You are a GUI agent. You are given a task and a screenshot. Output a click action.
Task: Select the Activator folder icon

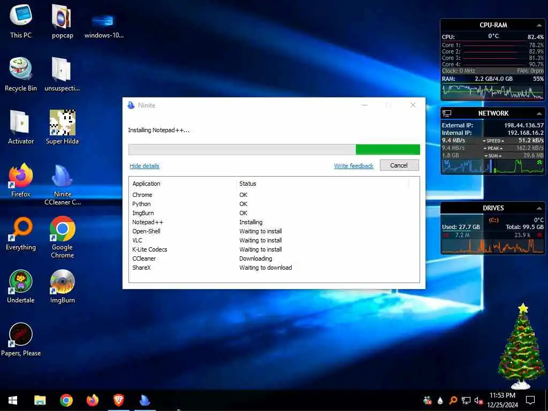pos(21,127)
